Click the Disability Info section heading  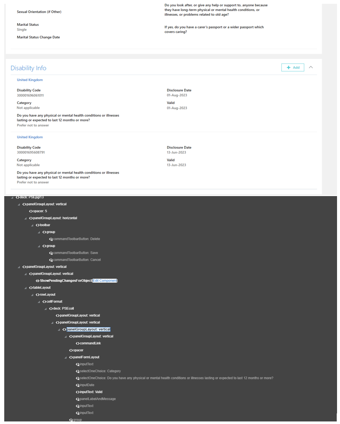tap(28, 68)
